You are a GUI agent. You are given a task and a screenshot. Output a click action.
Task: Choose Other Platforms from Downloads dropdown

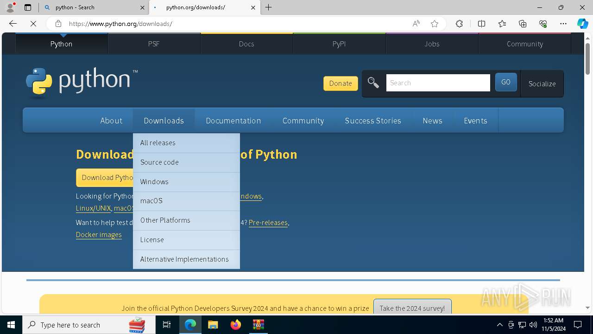click(x=186, y=220)
